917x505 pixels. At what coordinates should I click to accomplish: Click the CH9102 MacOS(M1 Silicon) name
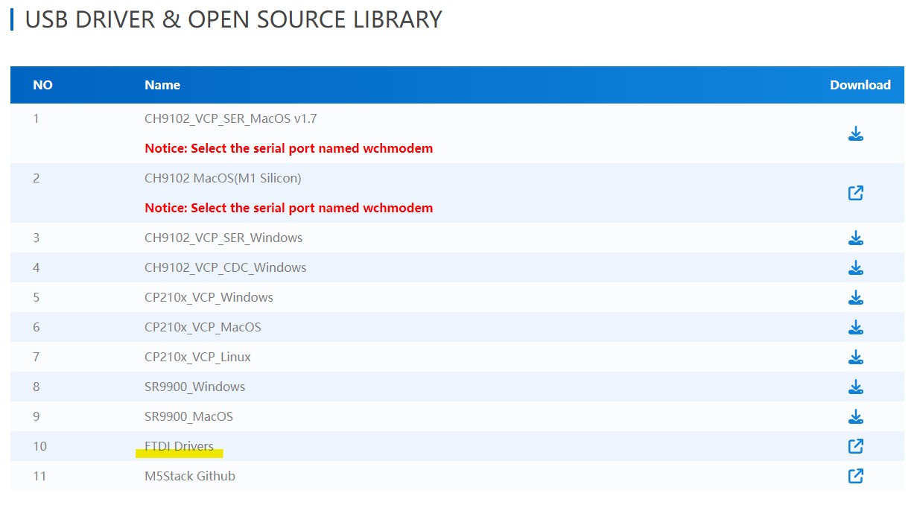(x=223, y=178)
